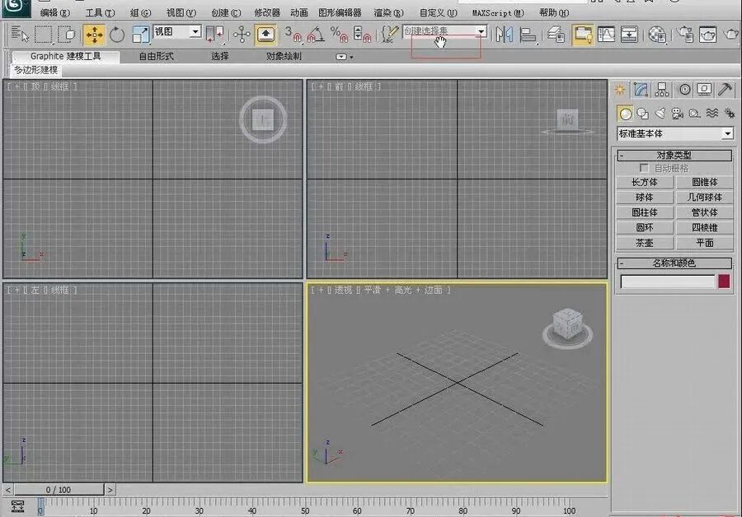
Task: Open the named selection sets dropdown arrow
Action: [481, 31]
